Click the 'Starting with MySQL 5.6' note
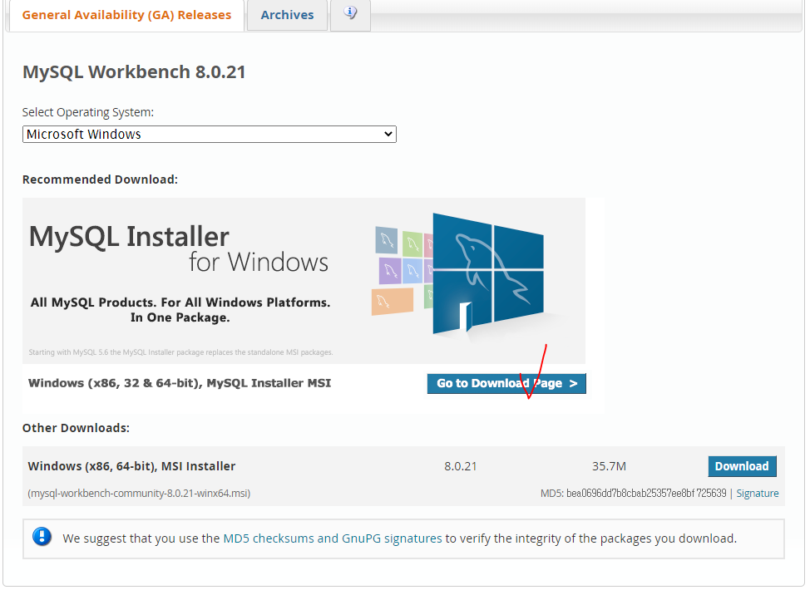The width and height of the screenshot is (810, 590). (180, 352)
